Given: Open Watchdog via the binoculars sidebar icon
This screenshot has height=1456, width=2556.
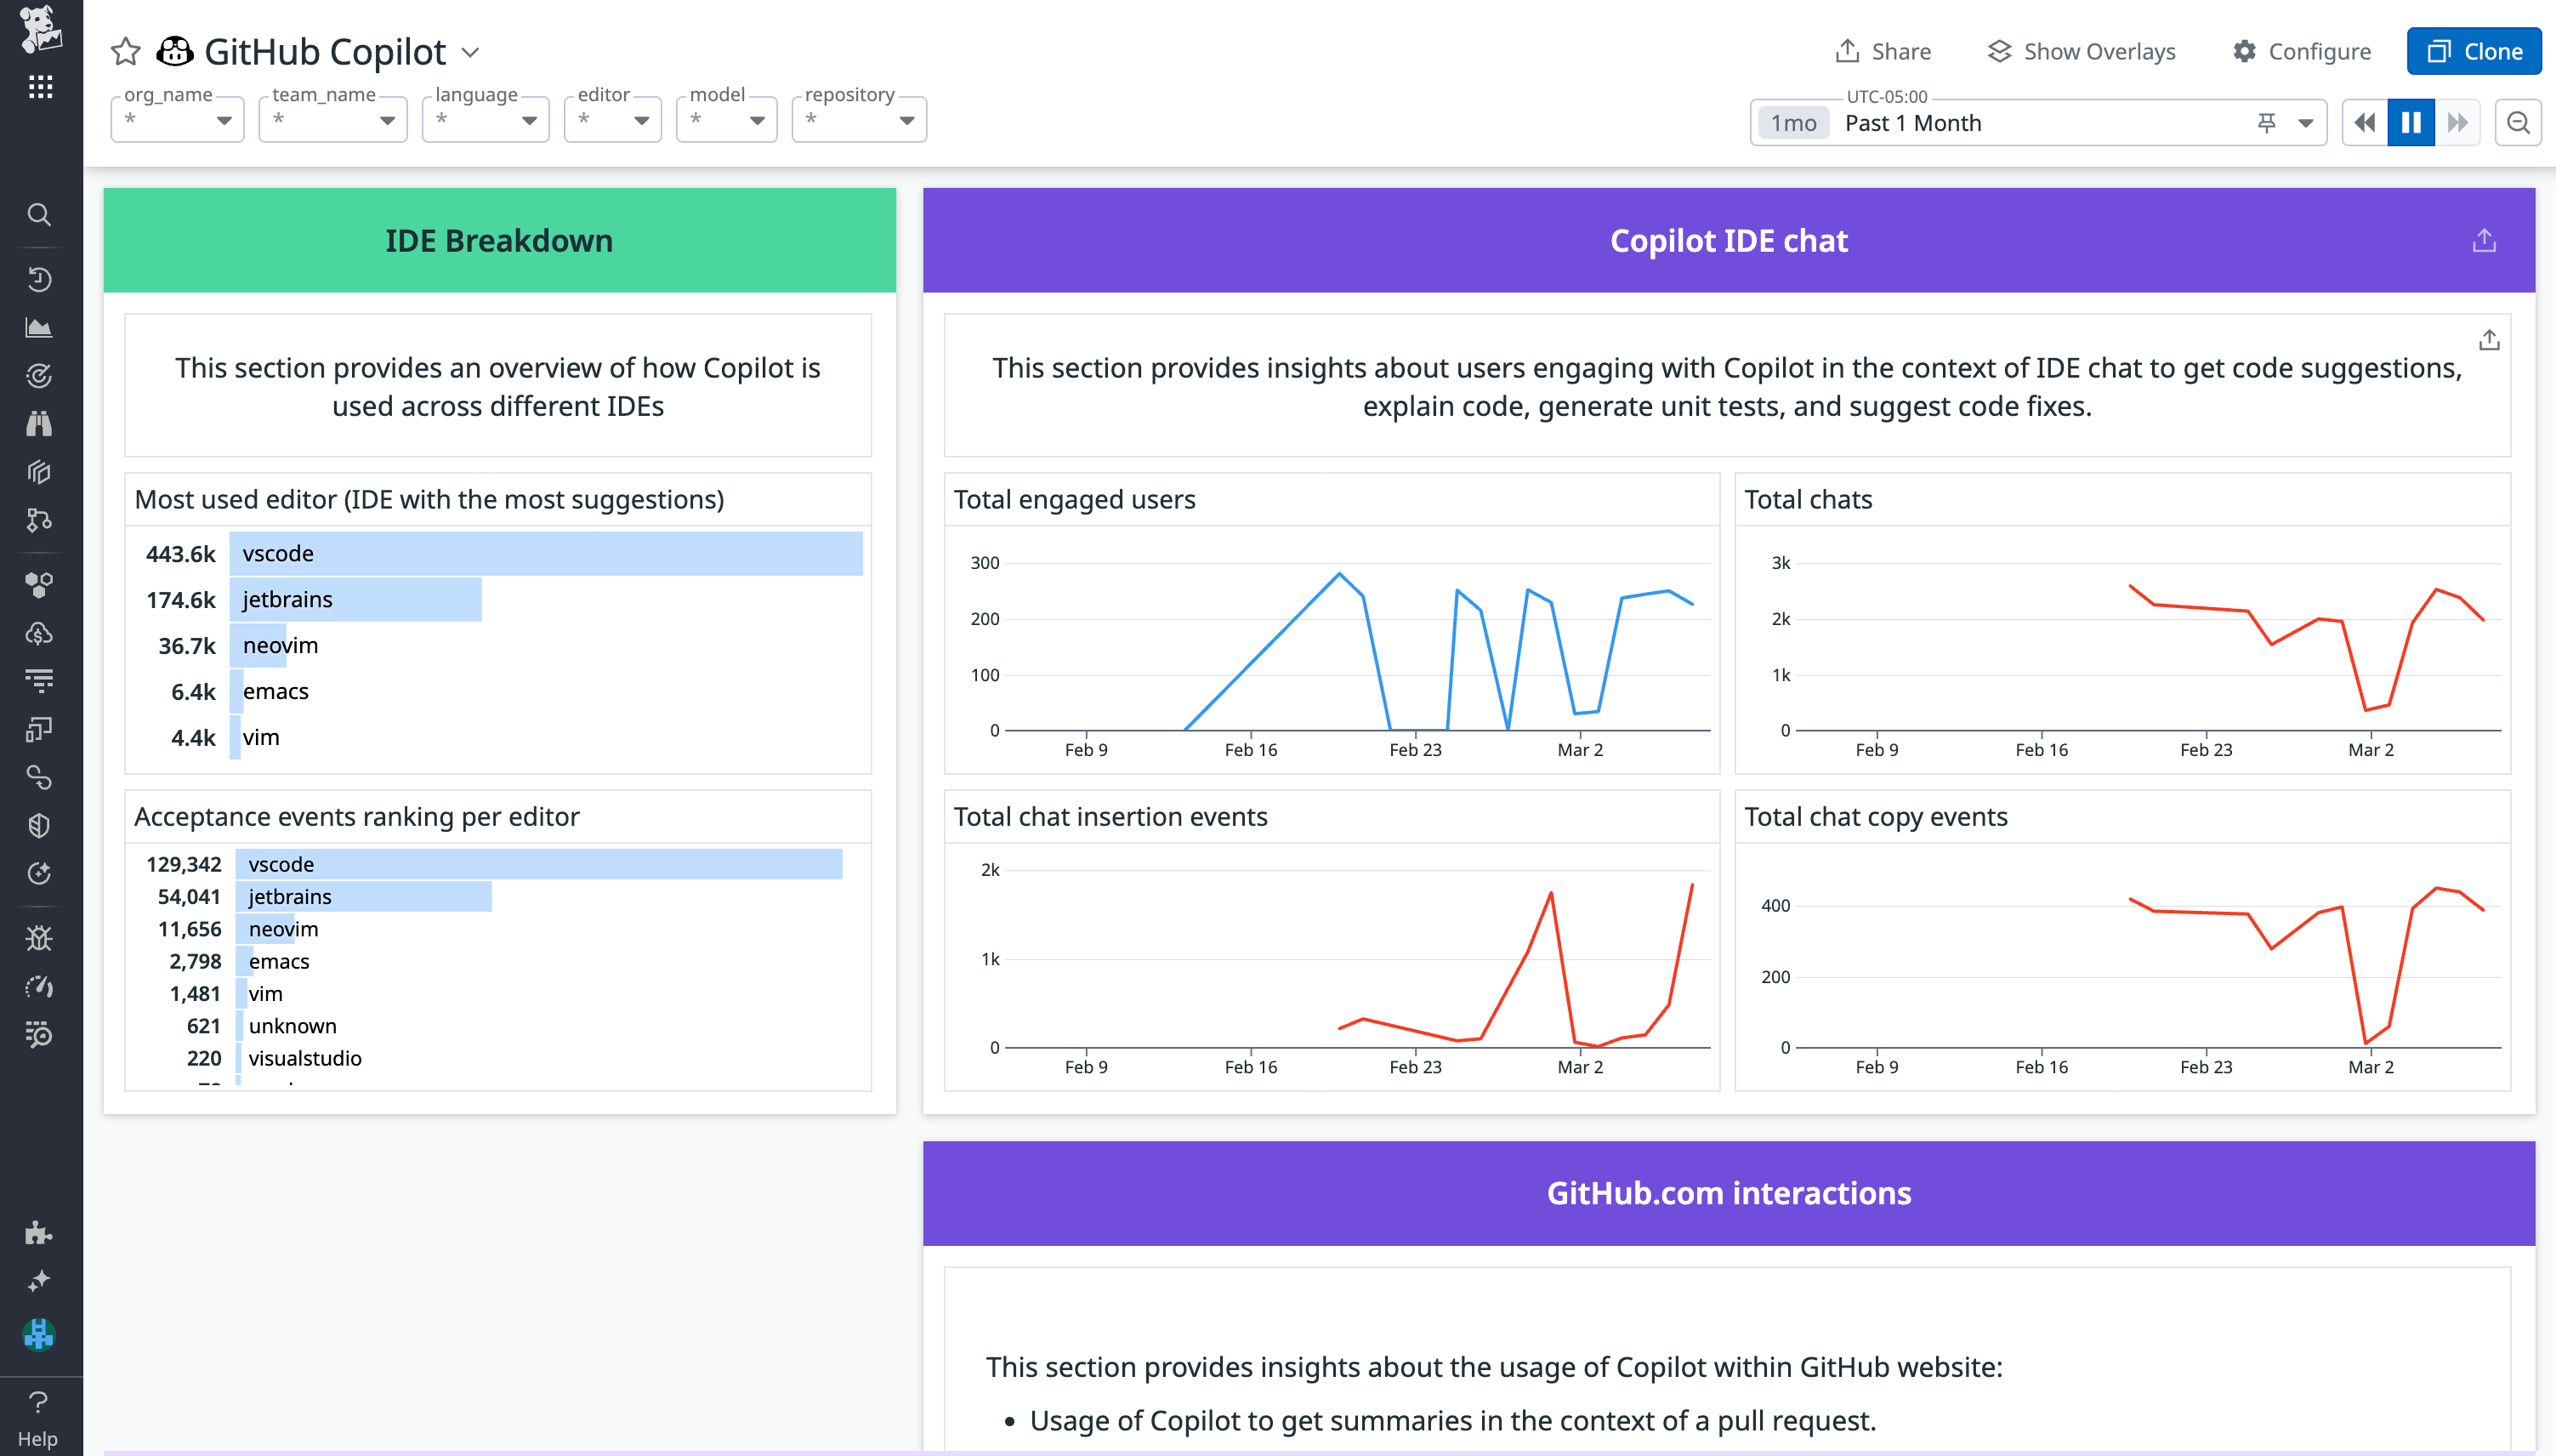Looking at the screenshot, I should coord(39,423).
